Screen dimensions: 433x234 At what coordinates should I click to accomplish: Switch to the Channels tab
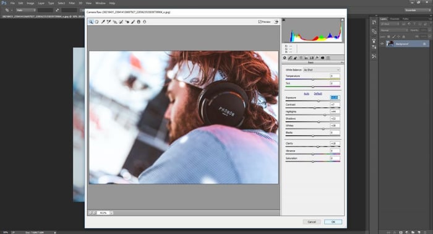tap(395, 19)
